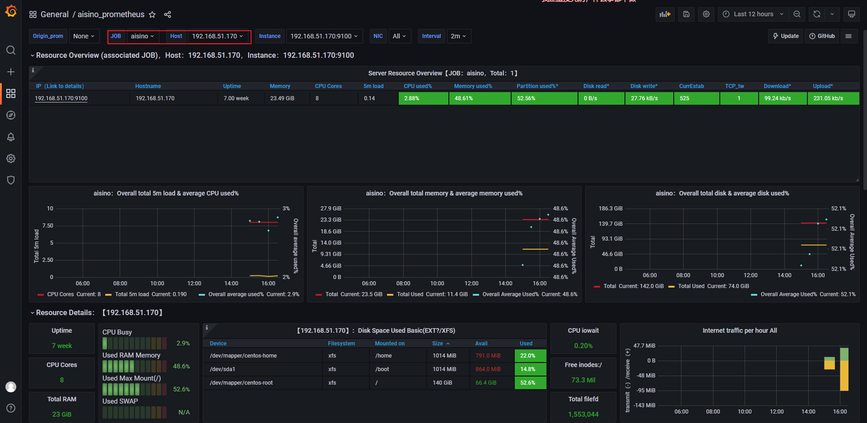Screen dimensions: 867x423
Task: Sort table by CPU Cores column
Action: [x=328, y=86]
